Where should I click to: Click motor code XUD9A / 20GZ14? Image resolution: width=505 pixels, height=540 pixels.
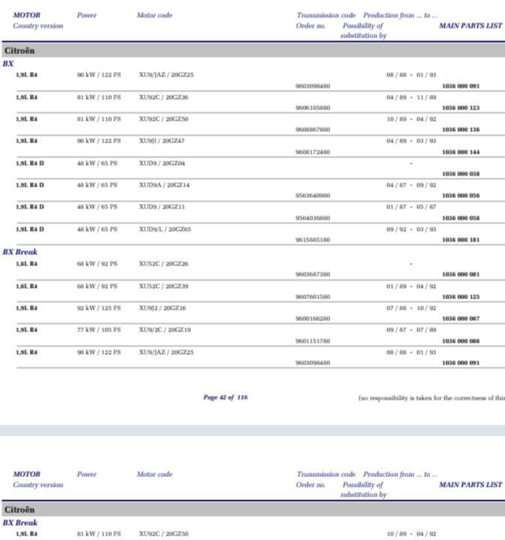tap(164, 185)
